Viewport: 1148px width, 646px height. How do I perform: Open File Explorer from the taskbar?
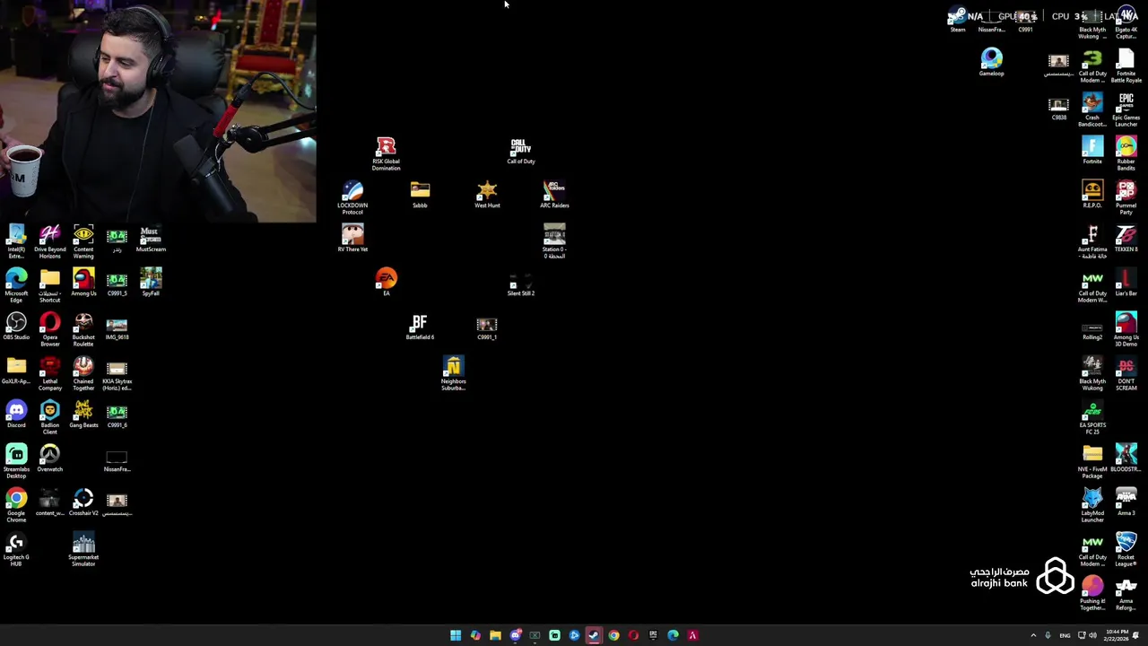pos(495,635)
